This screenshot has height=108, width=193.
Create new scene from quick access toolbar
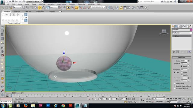[7, 1]
